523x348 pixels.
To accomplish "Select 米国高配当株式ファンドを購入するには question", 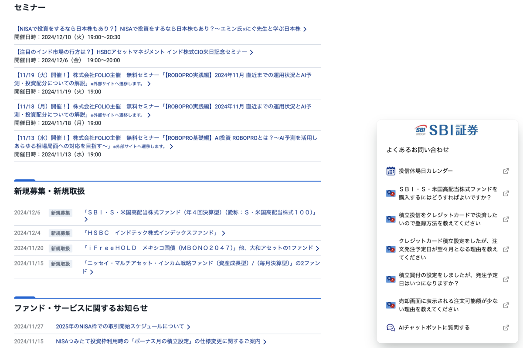I will click(448, 193).
